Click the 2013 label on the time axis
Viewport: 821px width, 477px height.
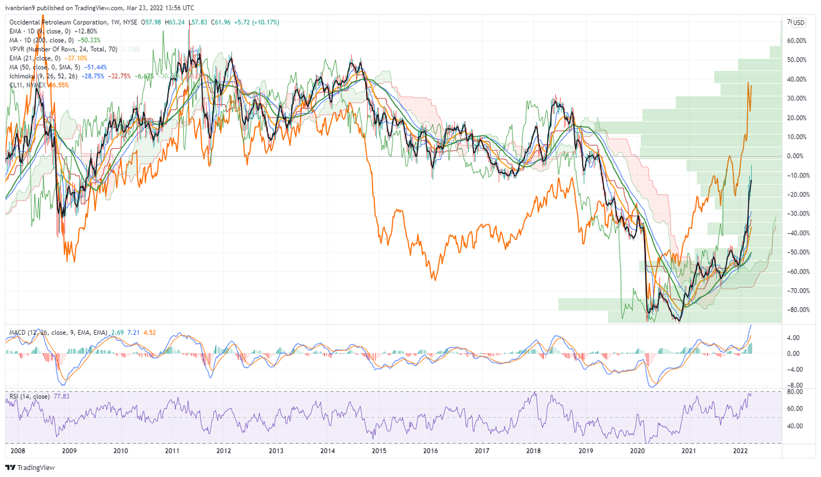pyautogui.click(x=276, y=451)
